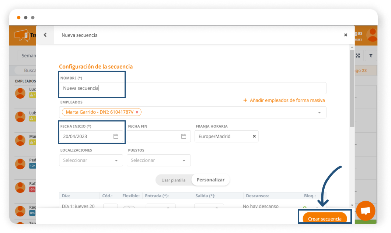Expand the Empleados dropdown arrow

tap(319, 113)
